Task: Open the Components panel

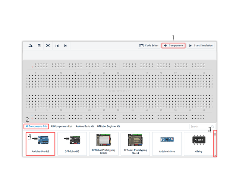Action: coord(173,46)
